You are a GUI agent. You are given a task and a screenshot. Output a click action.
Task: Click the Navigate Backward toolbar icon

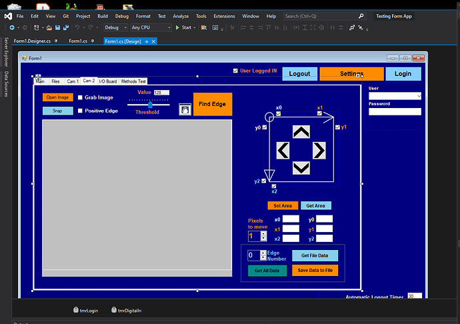tap(12, 27)
